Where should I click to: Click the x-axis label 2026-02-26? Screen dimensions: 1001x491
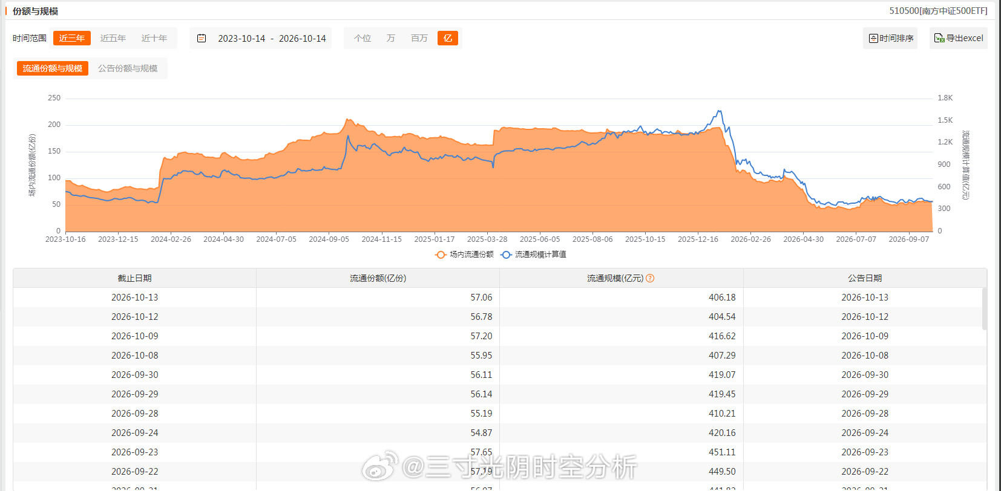point(750,239)
